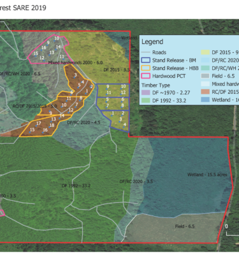The width and height of the screenshot is (239, 255).
Task: Click the Stand Release - HBB legend symbol
Action: pyautogui.click(x=146, y=68)
